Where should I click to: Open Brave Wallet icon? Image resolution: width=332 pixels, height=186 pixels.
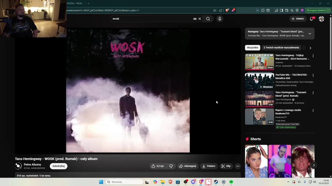click(x=287, y=10)
